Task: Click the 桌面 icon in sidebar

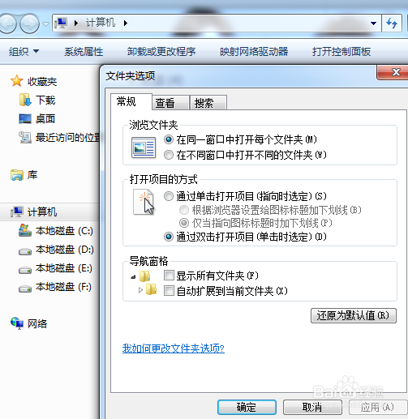Action: [x=25, y=118]
